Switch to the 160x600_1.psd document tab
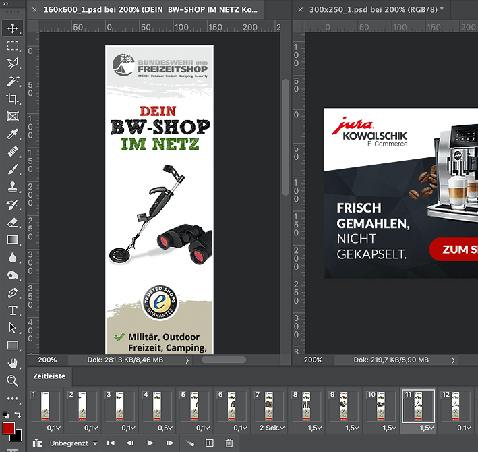 [x=150, y=9]
